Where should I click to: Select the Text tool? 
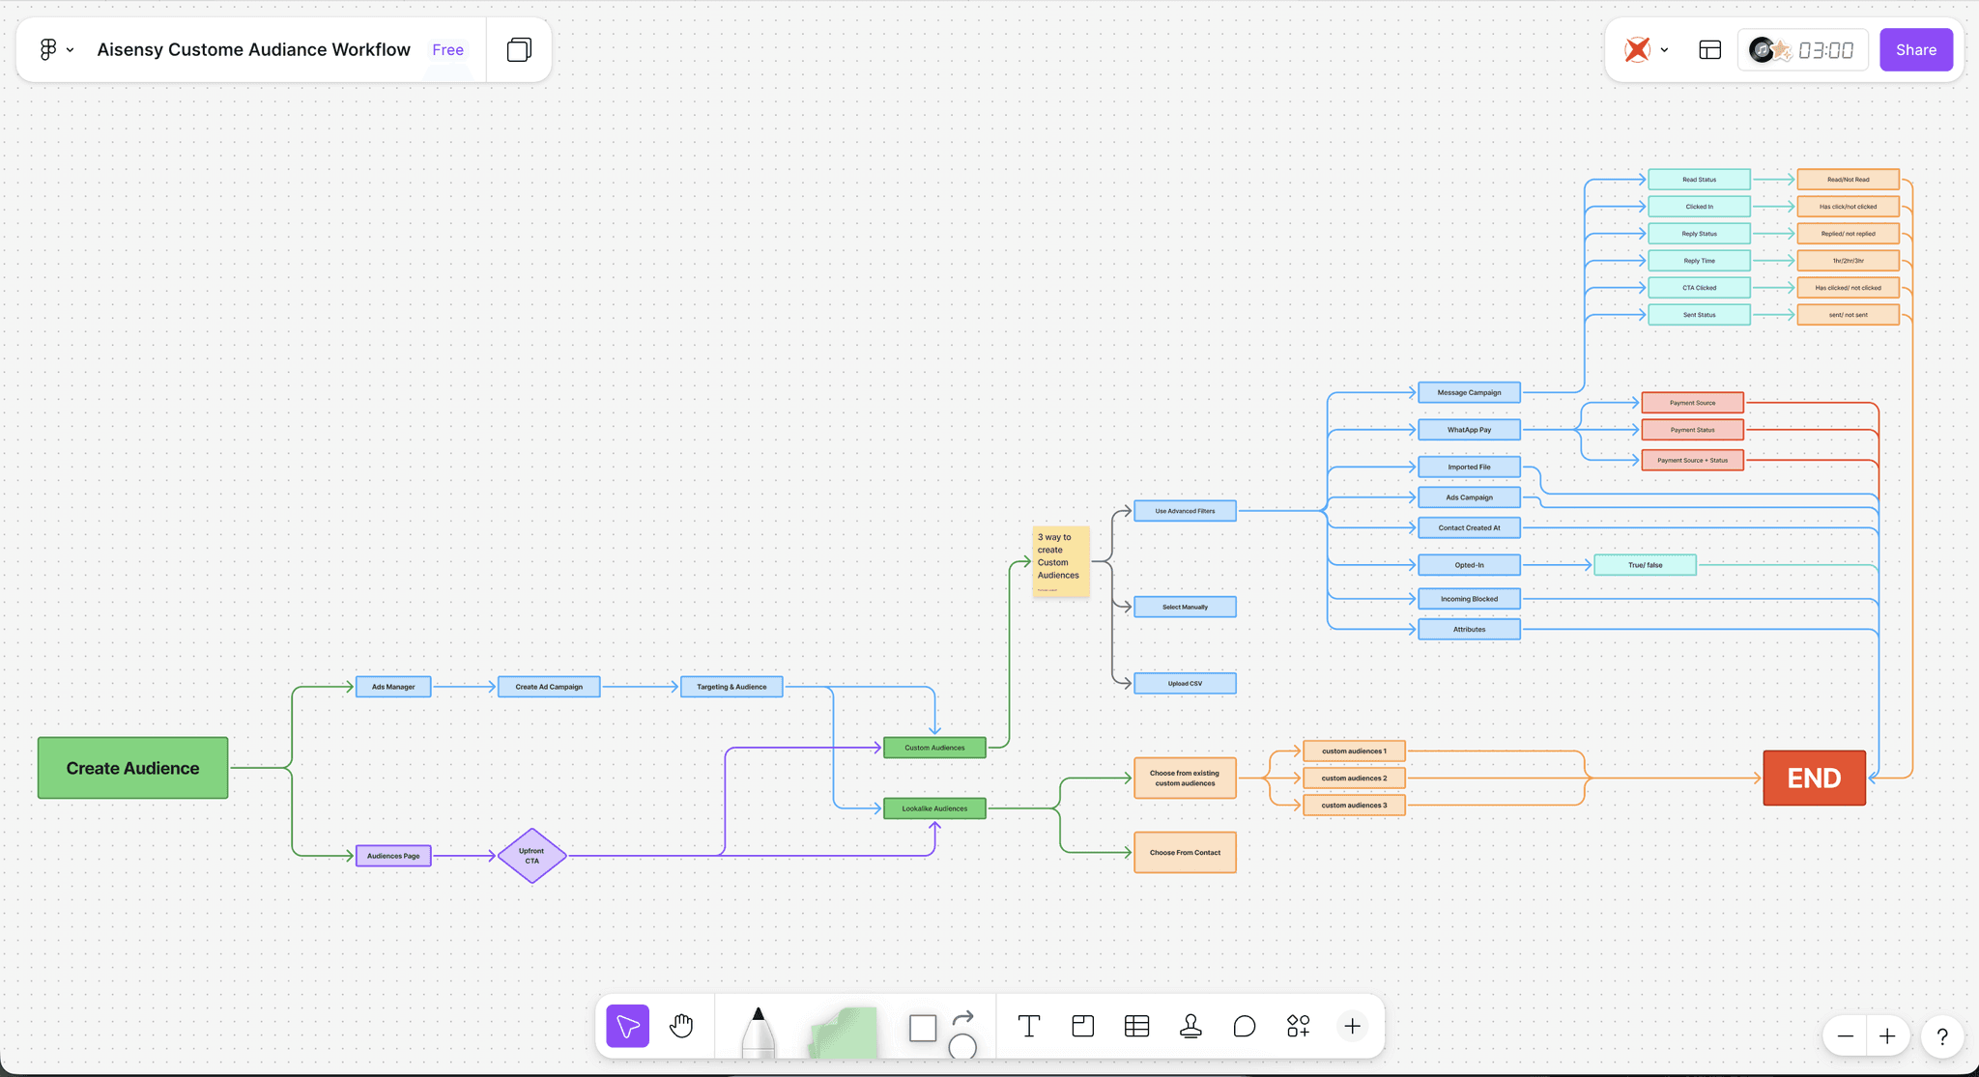coord(1029,1026)
